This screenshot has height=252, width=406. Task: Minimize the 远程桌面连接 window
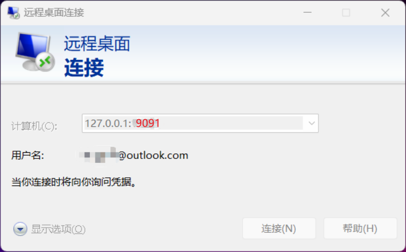click(x=307, y=12)
